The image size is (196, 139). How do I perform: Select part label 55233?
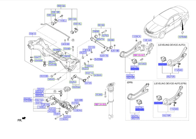click(x=85, y=69)
